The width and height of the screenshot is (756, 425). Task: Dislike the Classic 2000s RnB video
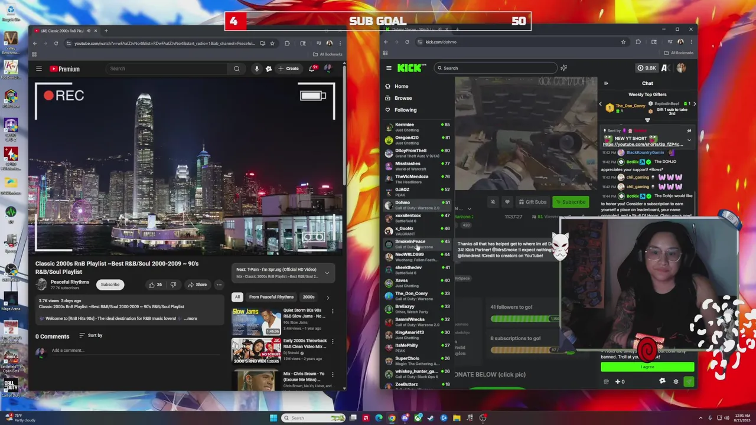pyautogui.click(x=173, y=285)
